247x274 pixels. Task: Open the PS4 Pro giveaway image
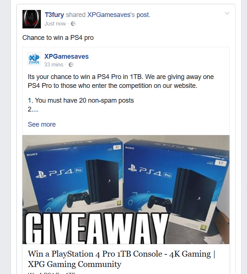126,189
